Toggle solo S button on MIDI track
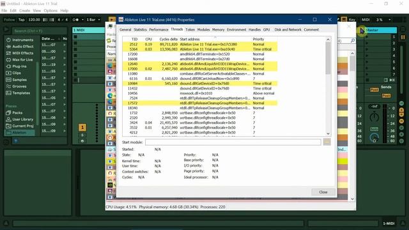The width and height of the screenshot is (409, 230). click(x=82, y=135)
